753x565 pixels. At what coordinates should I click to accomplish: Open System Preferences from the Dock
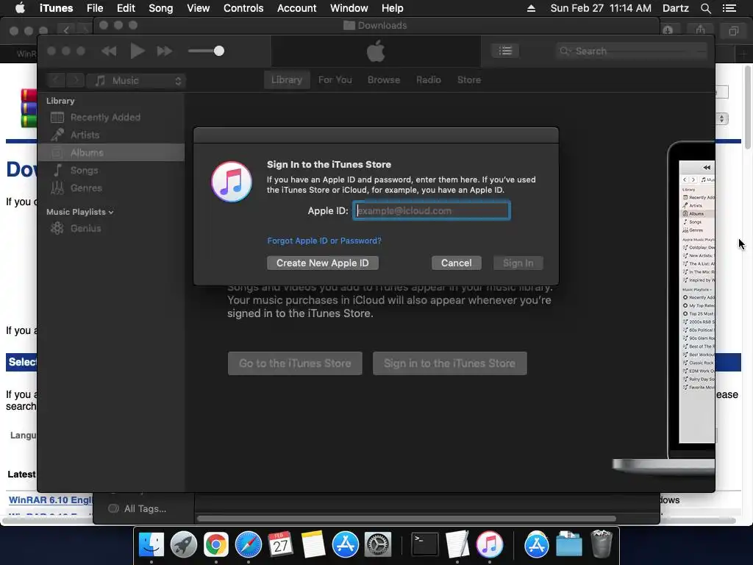coord(378,545)
